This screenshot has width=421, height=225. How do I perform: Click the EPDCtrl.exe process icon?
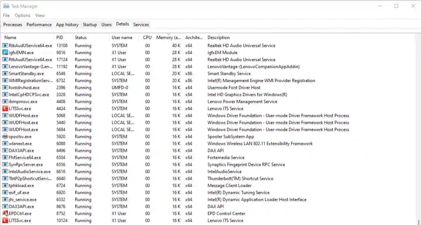[5, 214]
